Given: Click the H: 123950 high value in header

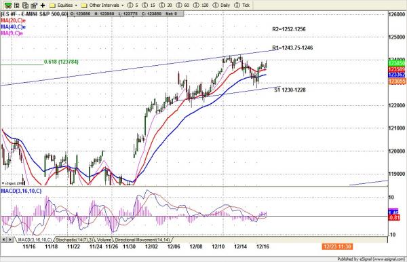Looking at the screenshot, I should click(x=104, y=14).
